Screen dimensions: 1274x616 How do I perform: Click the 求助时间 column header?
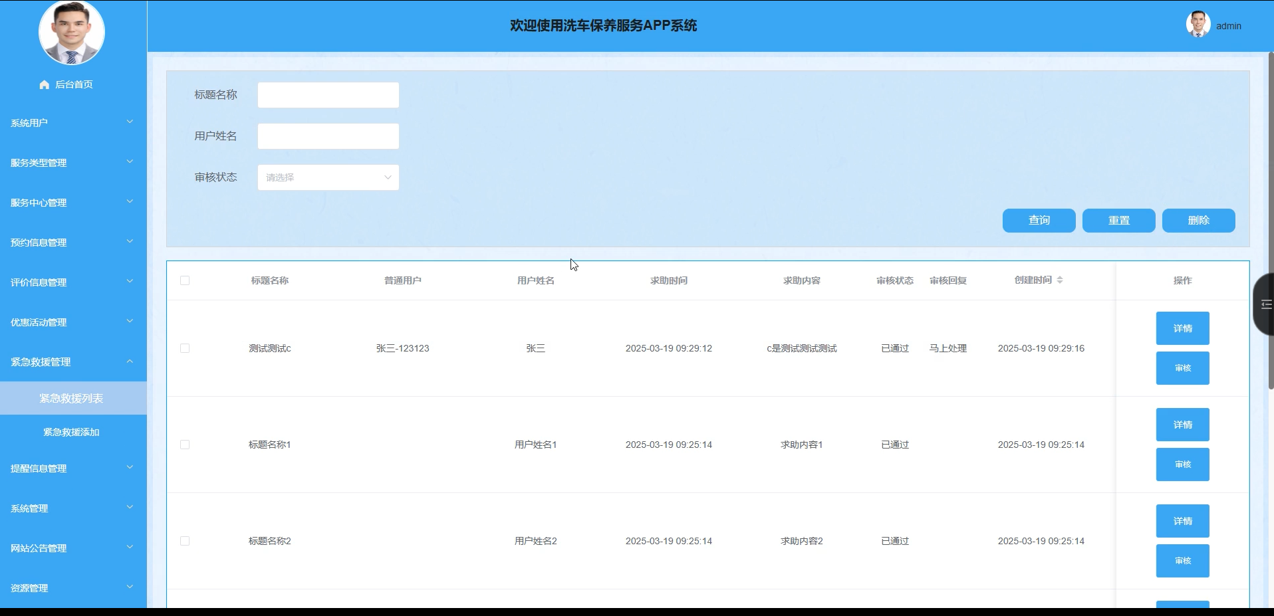coord(668,280)
